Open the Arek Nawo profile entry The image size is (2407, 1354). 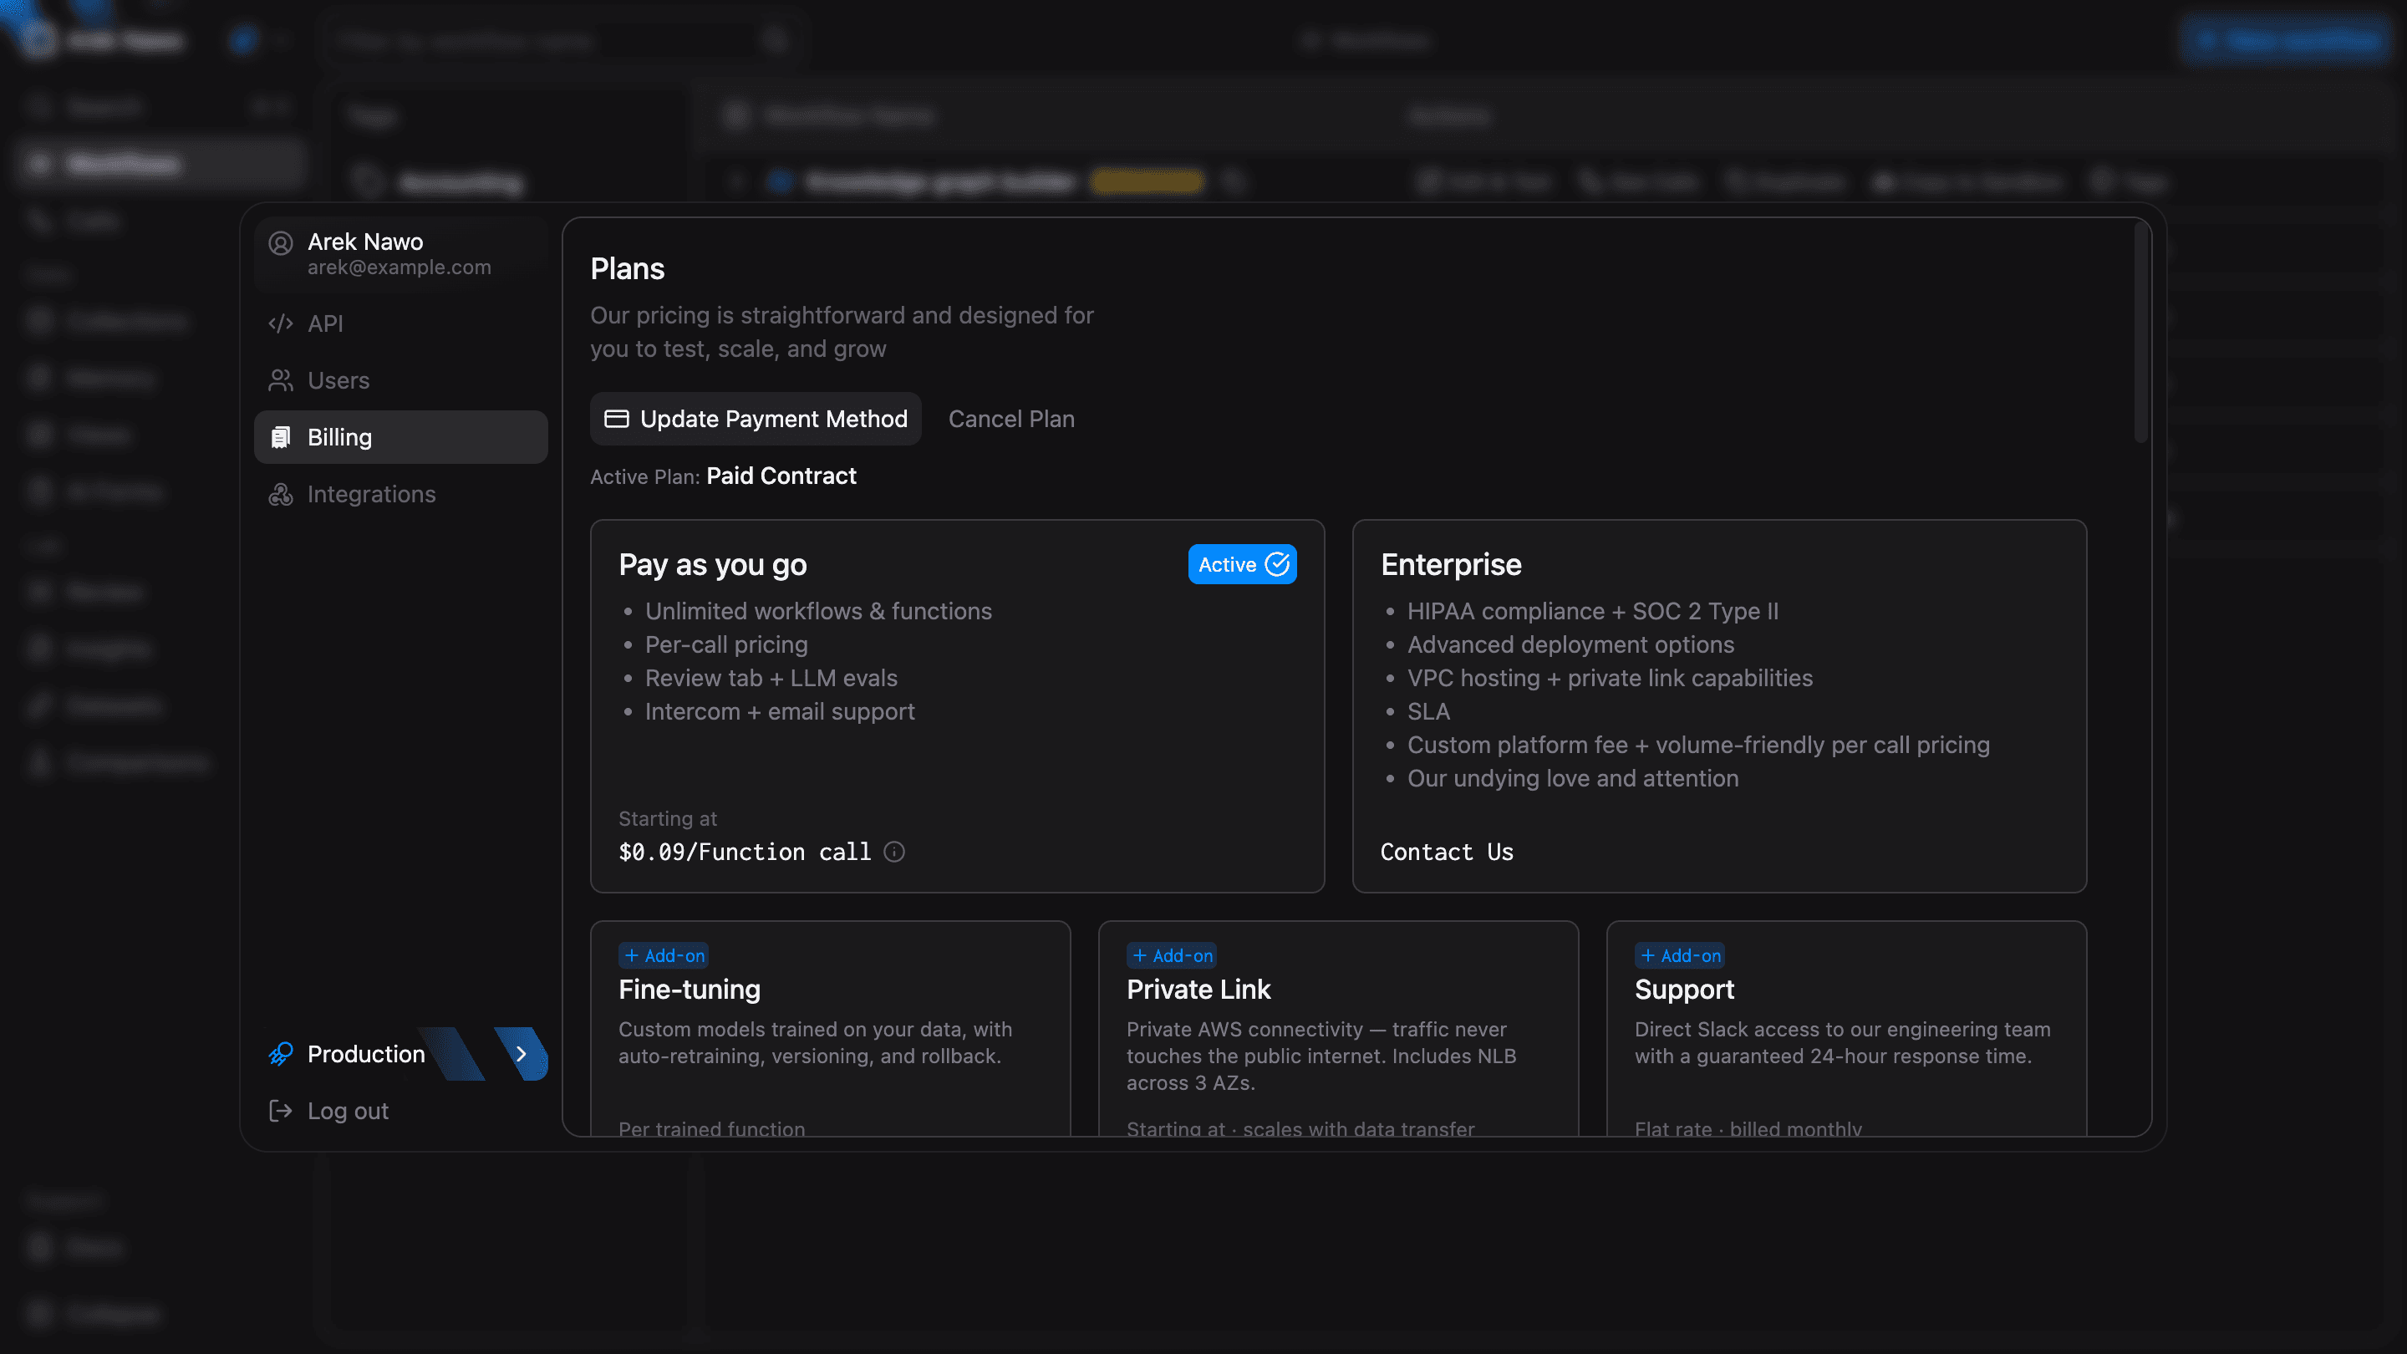point(401,254)
